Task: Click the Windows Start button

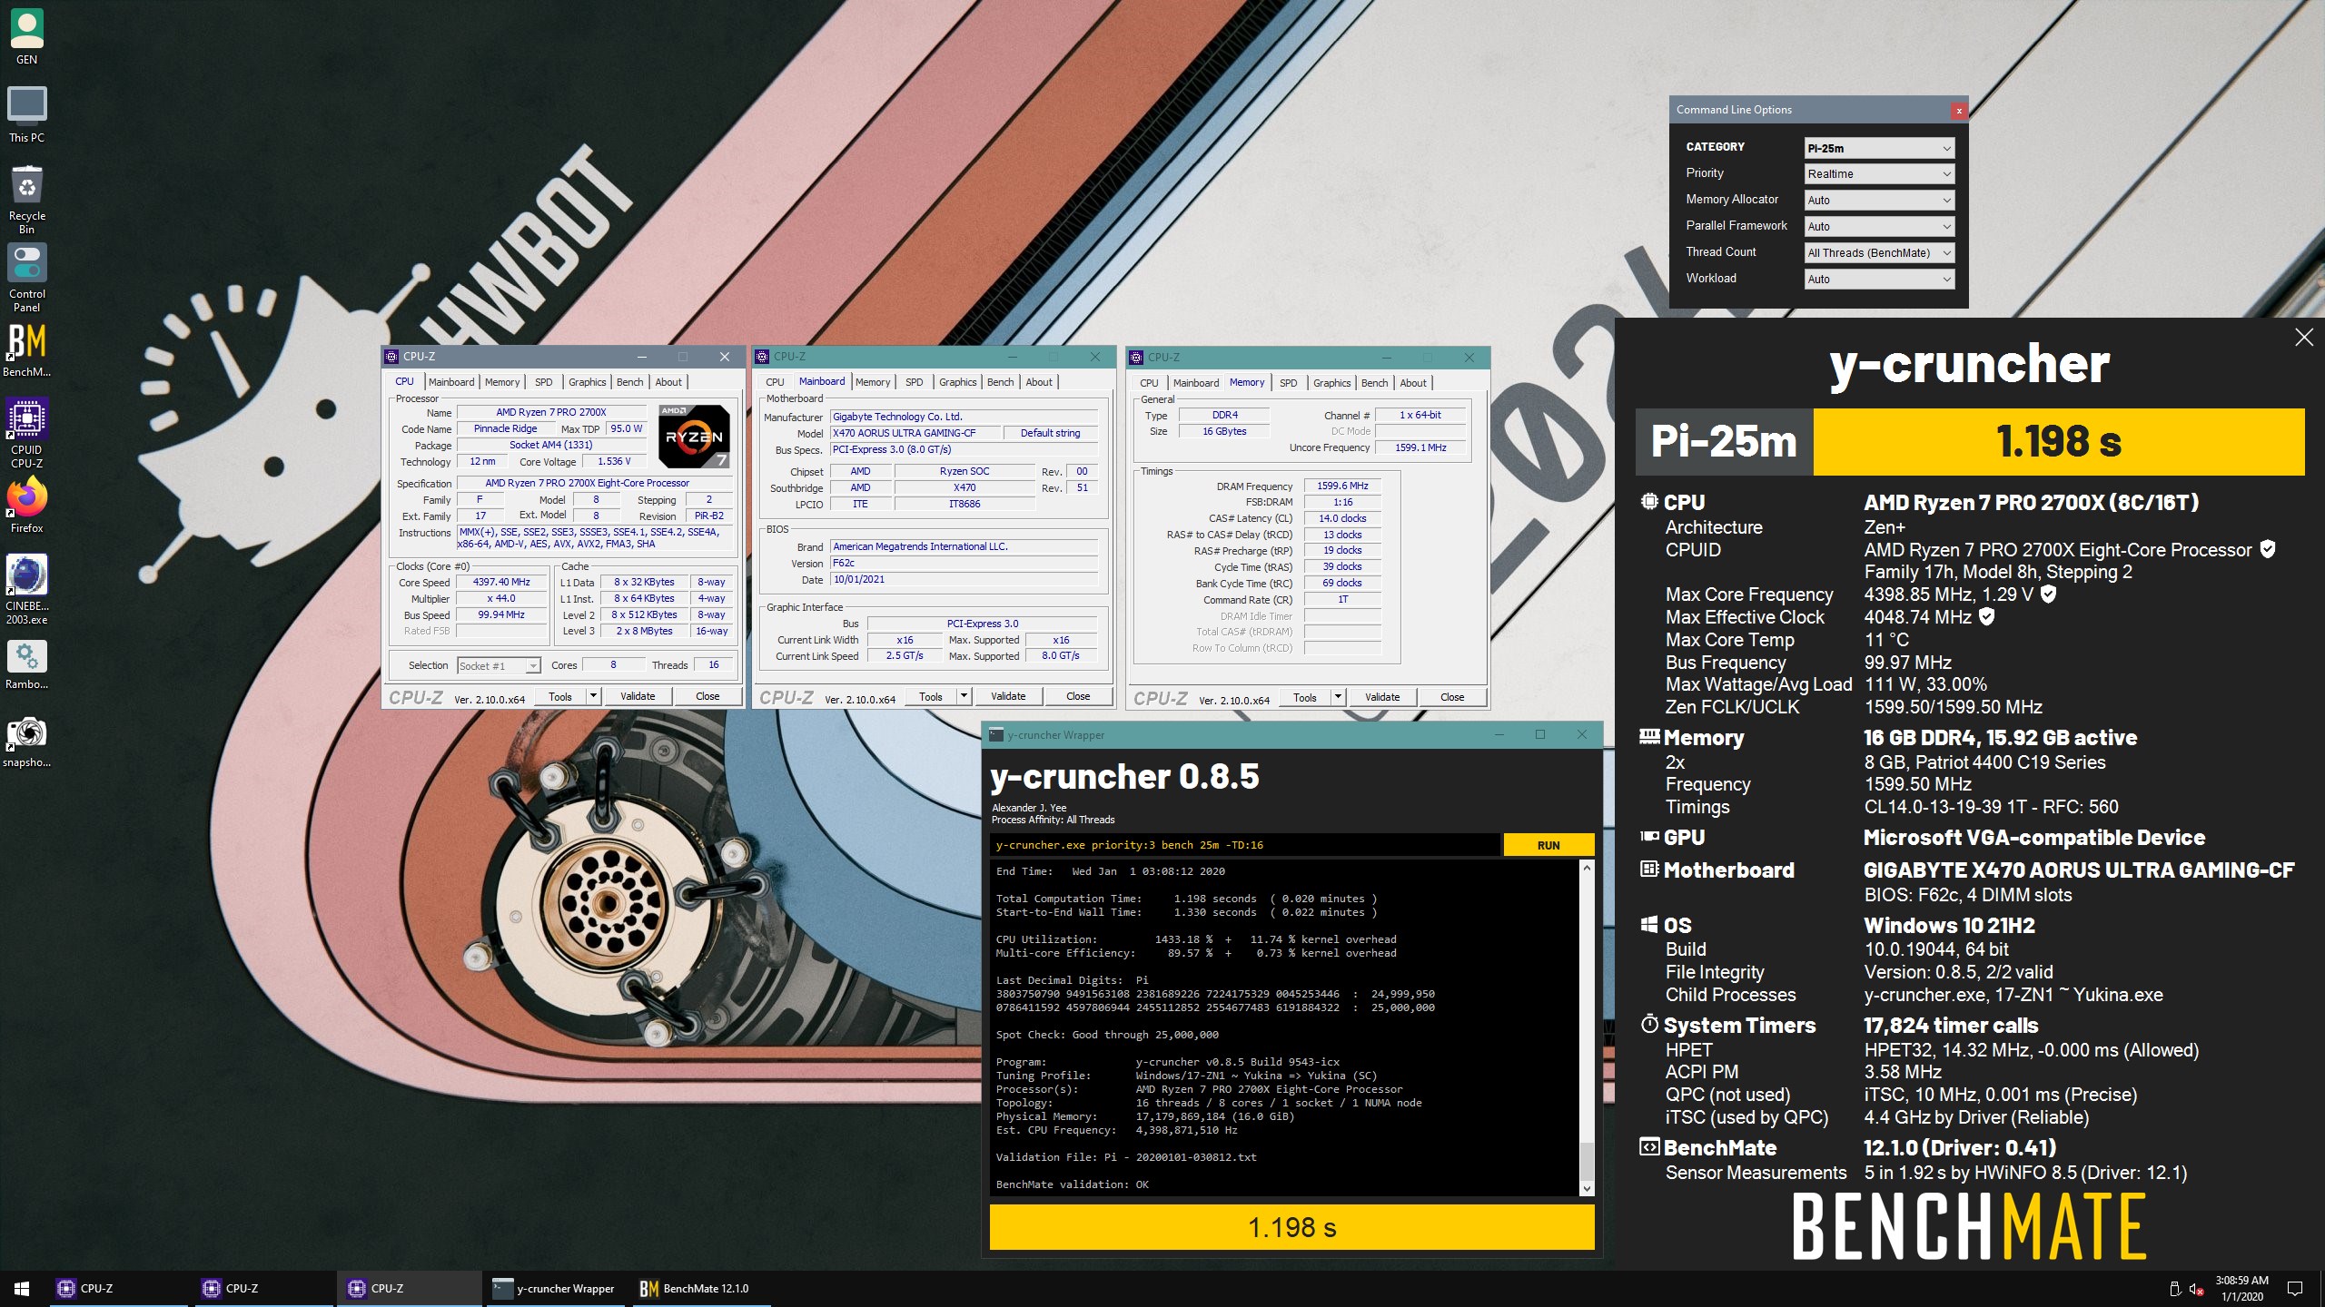Action: point(22,1288)
